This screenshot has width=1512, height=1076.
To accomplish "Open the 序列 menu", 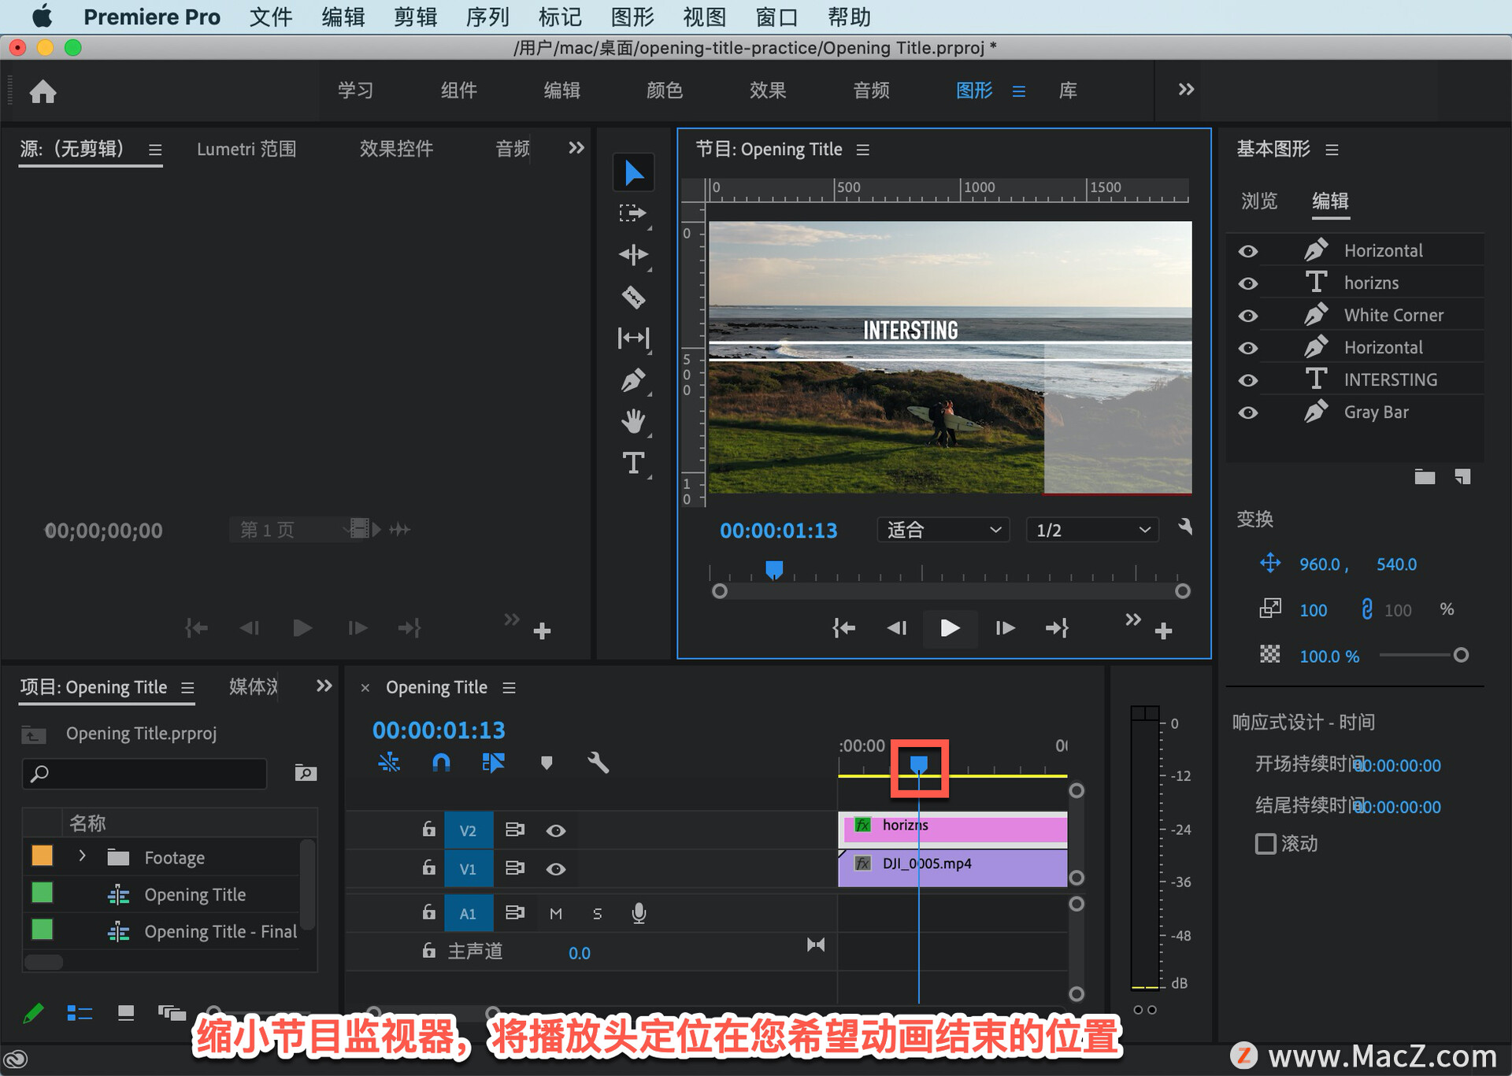I will click(487, 17).
